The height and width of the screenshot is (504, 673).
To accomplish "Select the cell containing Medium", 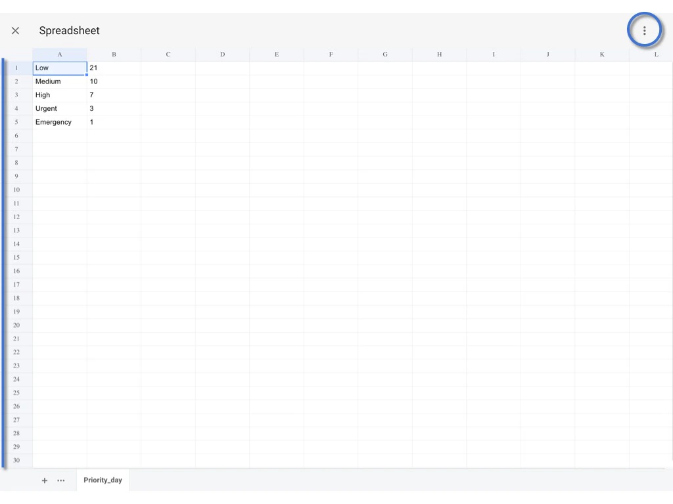I will [x=59, y=81].
